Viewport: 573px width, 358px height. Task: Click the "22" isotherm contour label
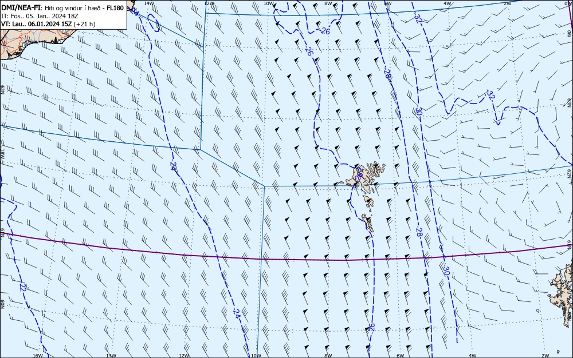tap(23, 287)
